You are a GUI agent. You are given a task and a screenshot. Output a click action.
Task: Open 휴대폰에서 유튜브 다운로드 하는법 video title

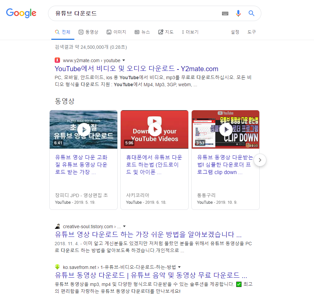click(154, 165)
